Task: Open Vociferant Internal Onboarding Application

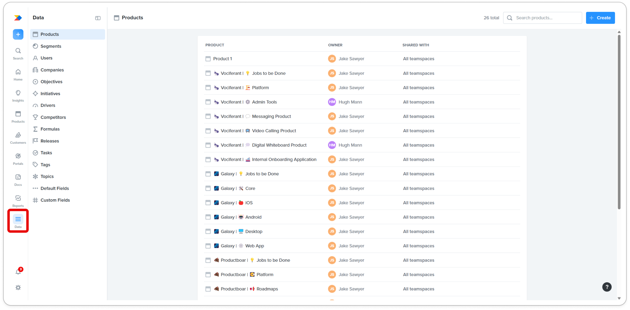Action: [362, 159]
